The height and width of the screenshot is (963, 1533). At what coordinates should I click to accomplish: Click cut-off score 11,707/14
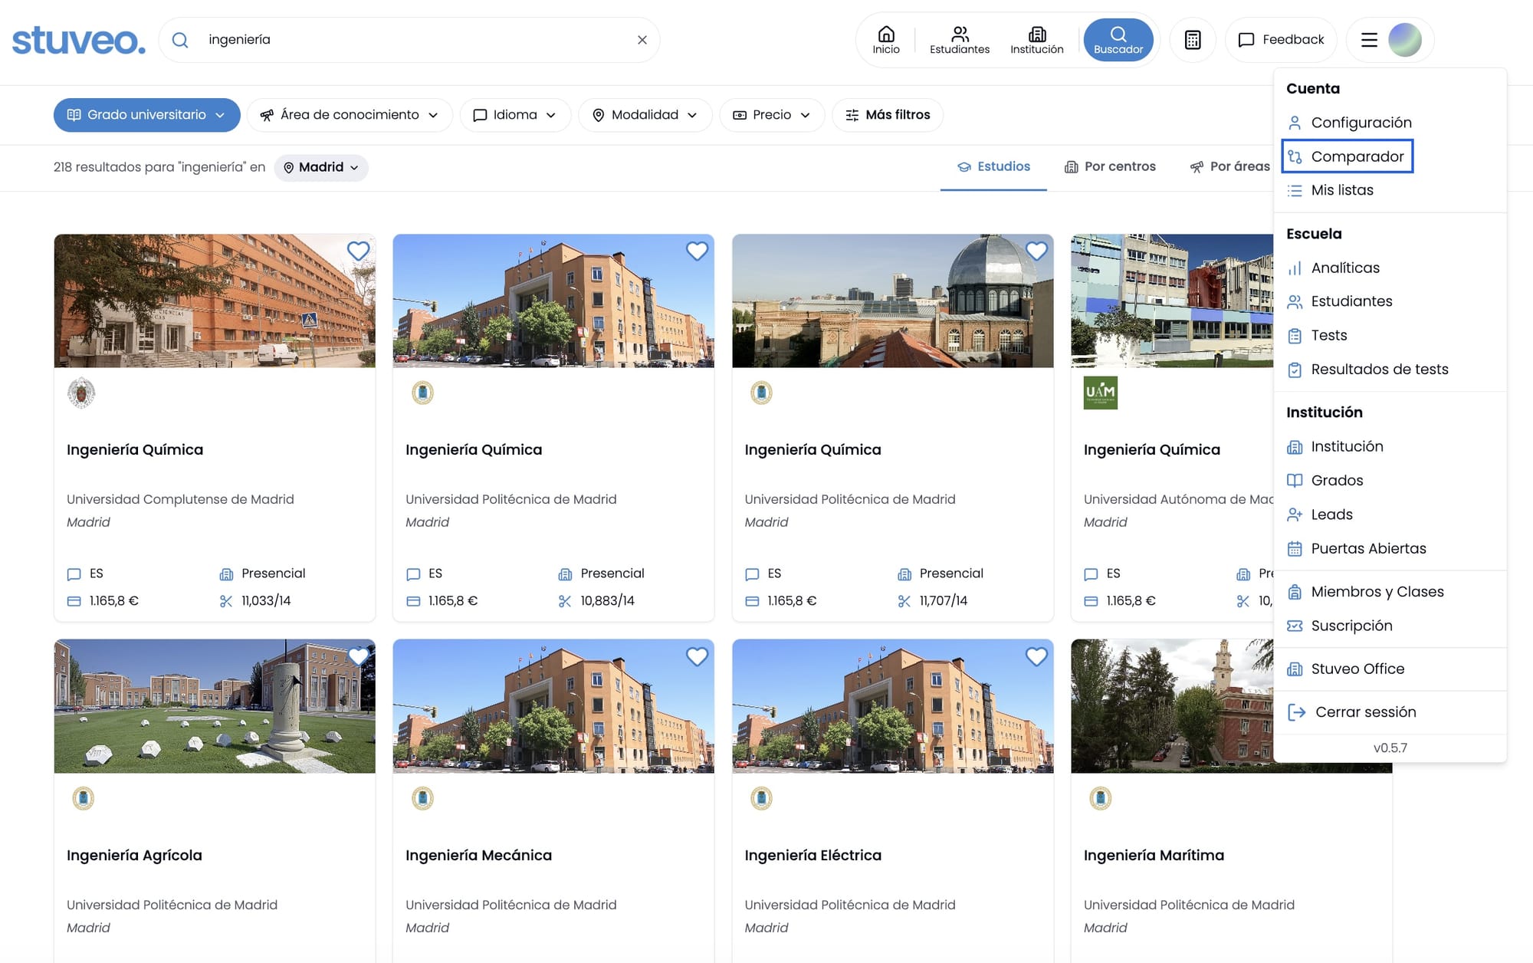click(944, 601)
